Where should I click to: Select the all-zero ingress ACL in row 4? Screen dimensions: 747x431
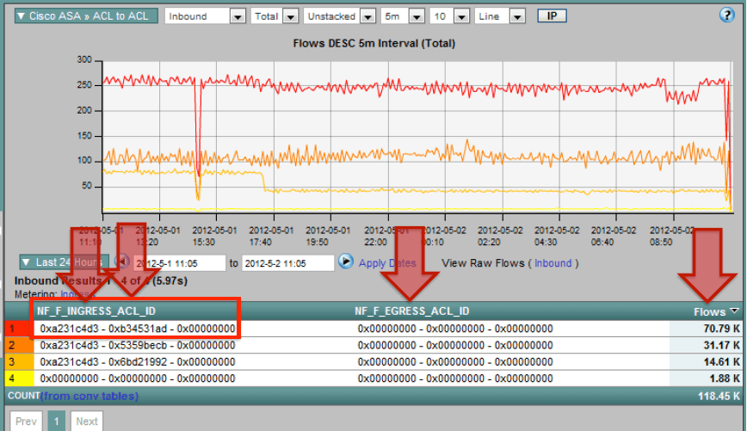[138, 379]
